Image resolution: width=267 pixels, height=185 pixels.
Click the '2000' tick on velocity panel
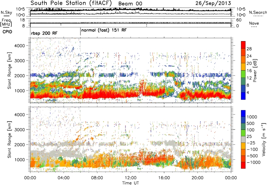[x=20, y=145]
